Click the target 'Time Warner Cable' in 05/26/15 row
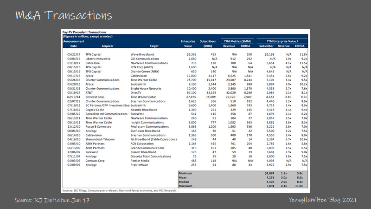 click(144, 80)
